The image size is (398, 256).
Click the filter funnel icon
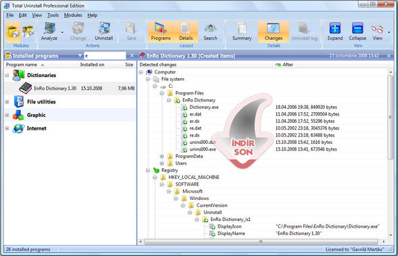[x=80, y=56]
